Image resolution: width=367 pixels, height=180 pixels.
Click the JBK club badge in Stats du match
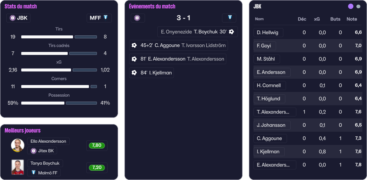(13, 18)
